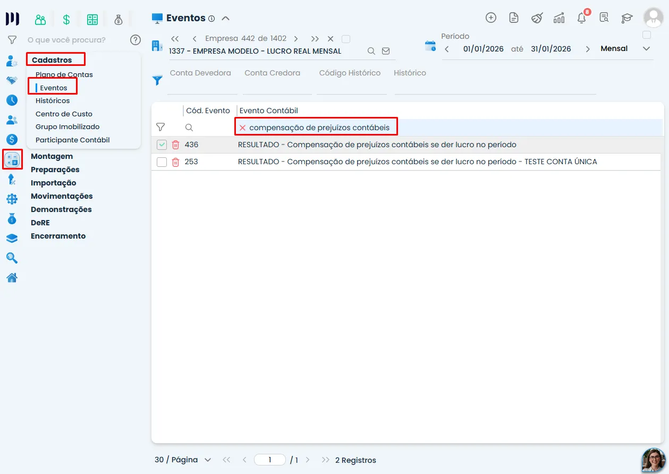The width and height of the screenshot is (669, 474).
Task: Open the 30 / Página size dropdown
Action: pyautogui.click(x=183, y=460)
